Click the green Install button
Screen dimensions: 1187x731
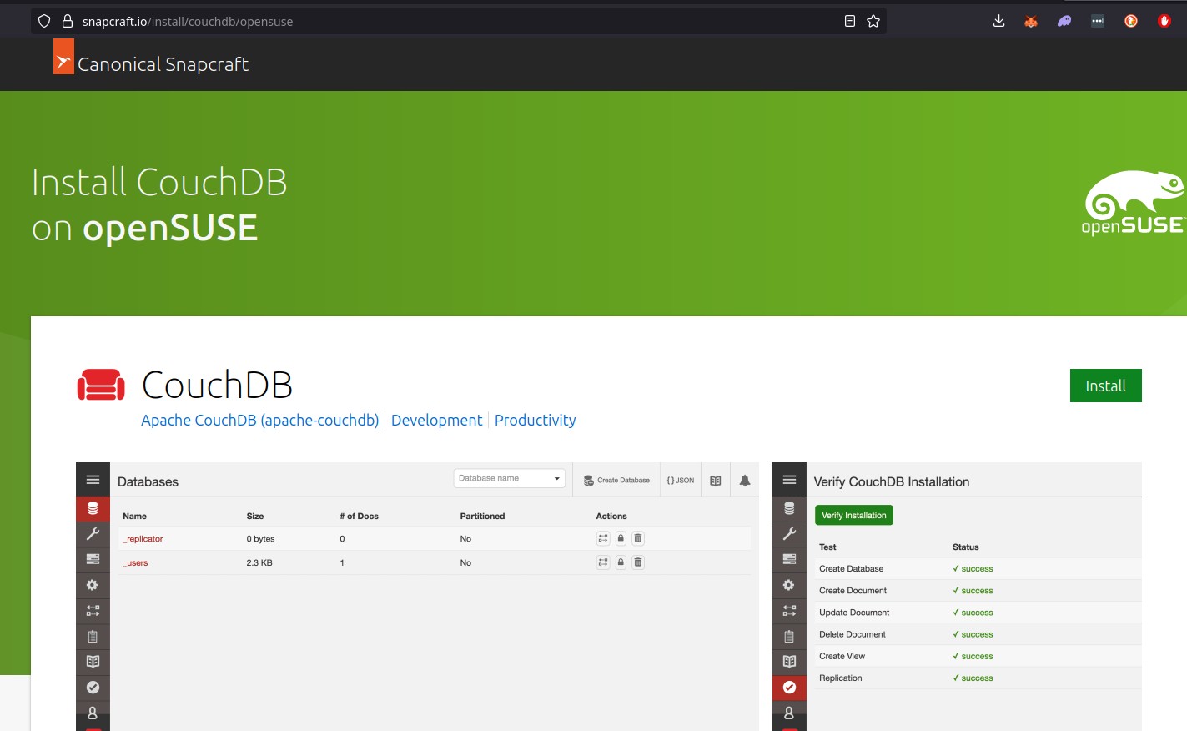pos(1105,385)
